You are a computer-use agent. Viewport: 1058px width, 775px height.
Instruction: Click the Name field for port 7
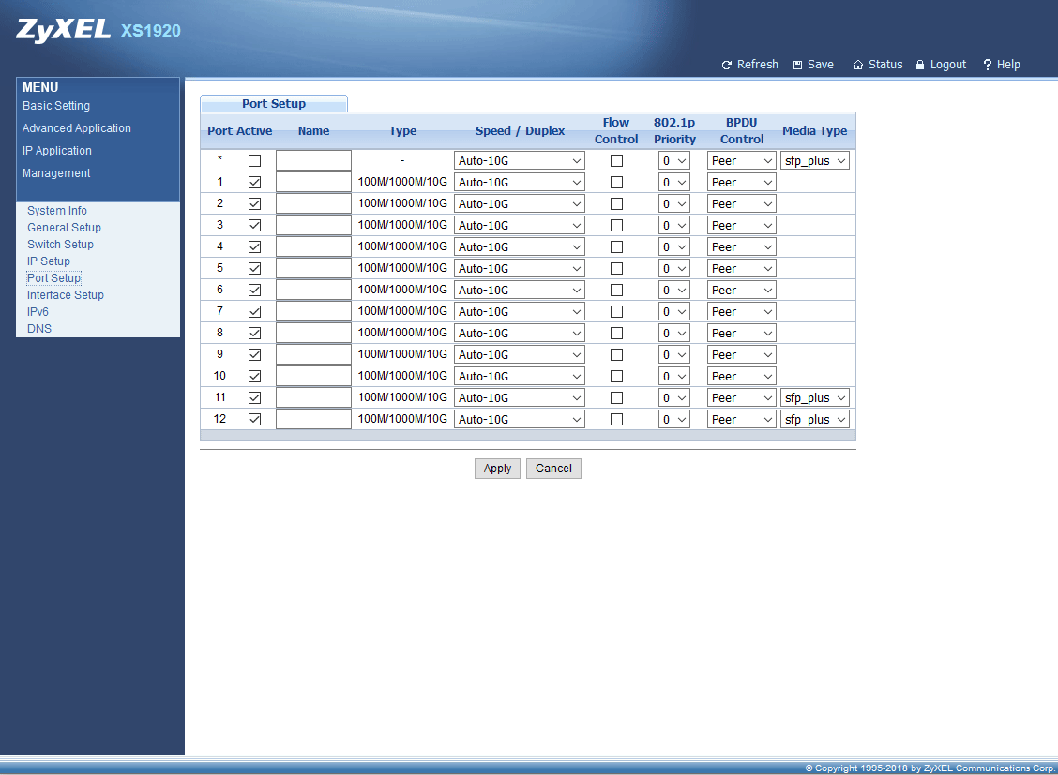(314, 312)
